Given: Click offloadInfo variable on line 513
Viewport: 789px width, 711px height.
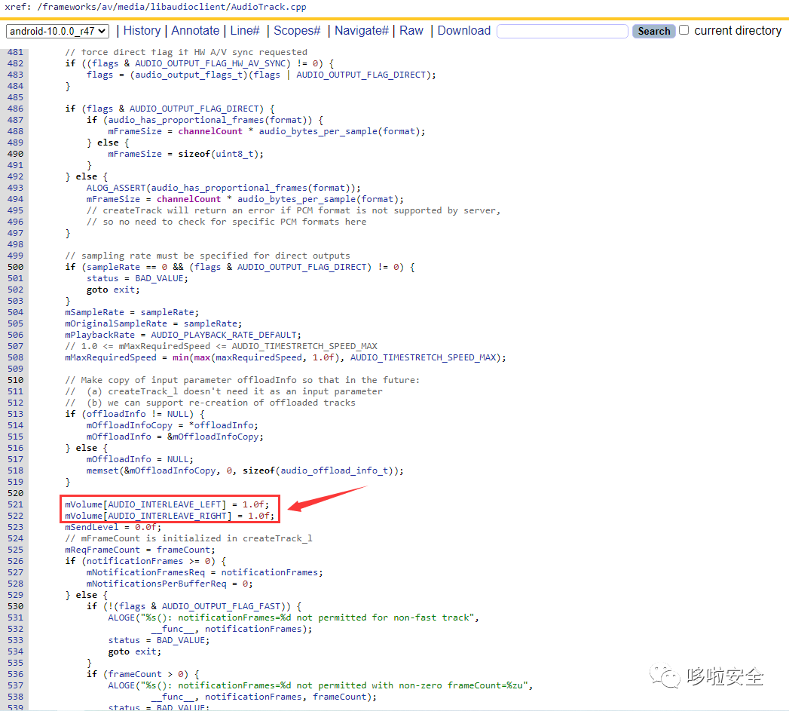Looking at the screenshot, I should coord(116,414).
